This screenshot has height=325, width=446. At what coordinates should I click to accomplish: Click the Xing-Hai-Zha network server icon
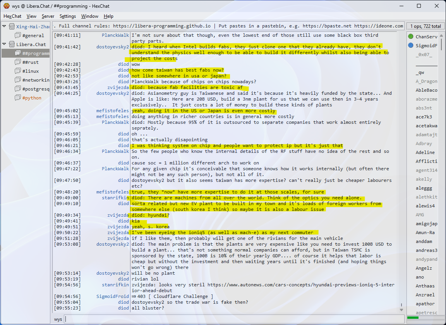(x=12, y=27)
